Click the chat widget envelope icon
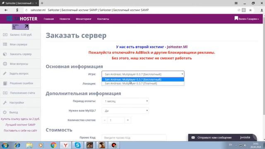The height and width of the screenshot is (149, 265). point(193,137)
